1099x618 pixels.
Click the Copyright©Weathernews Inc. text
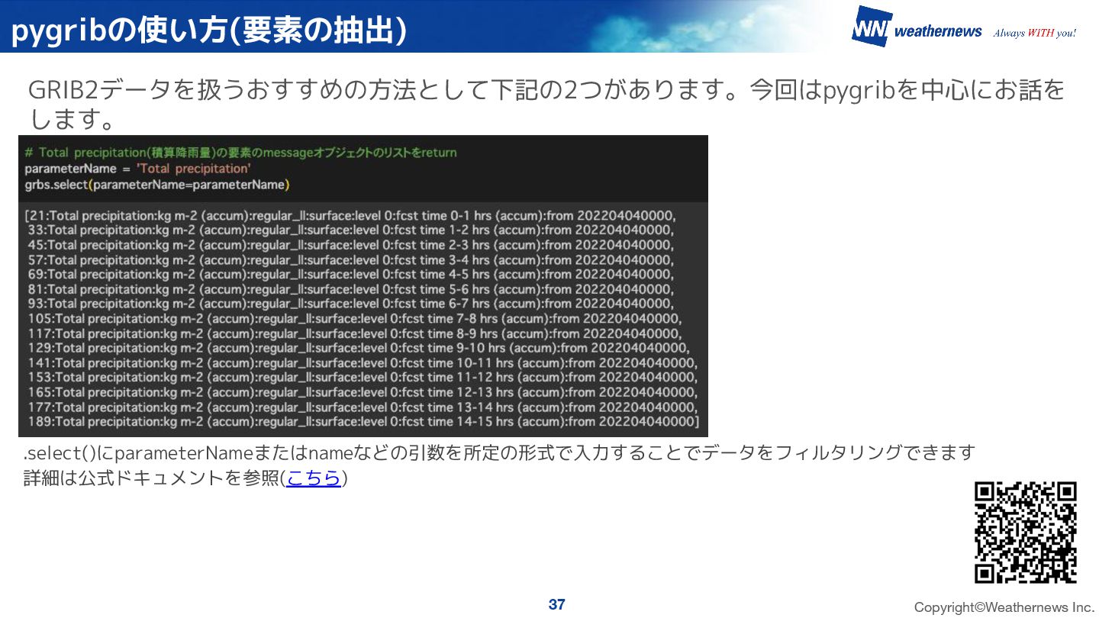1004,607
